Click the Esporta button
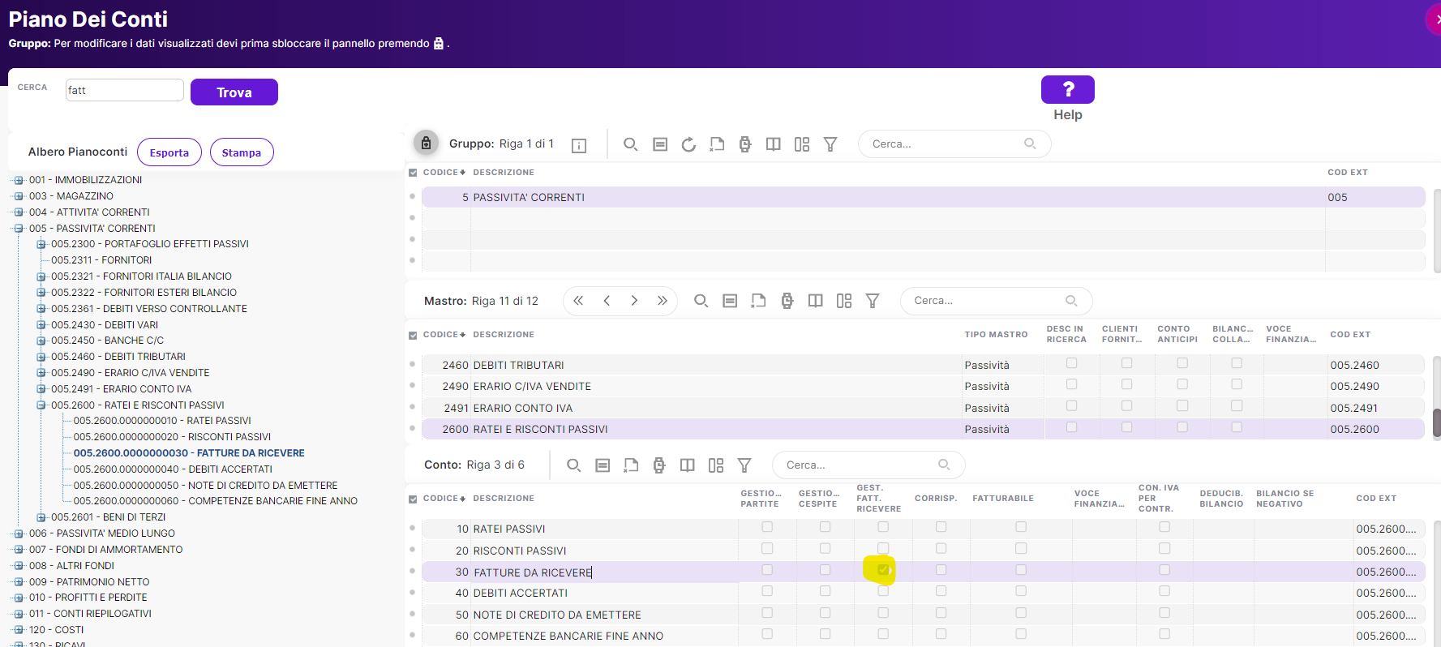 [x=169, y=152]
